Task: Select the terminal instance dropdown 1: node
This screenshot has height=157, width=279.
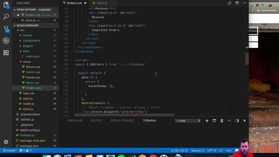Action: pyautogui.click(x=188, y=121)
